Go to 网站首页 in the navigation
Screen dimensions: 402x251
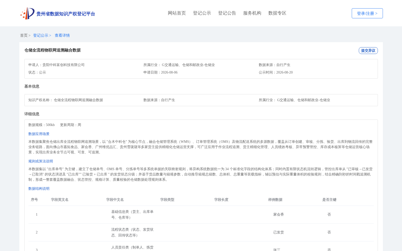click(177, 13)
